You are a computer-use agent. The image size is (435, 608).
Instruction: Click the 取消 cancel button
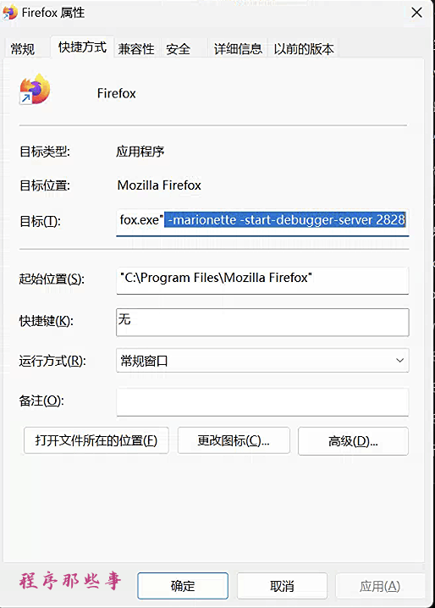coord(282,585)
